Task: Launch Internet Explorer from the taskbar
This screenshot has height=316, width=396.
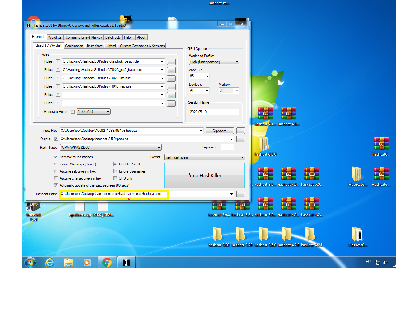Action: click(x=49, y=263)
